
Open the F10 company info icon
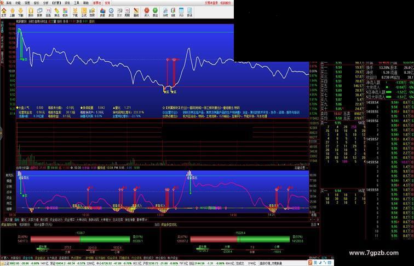tap(181, 12)
